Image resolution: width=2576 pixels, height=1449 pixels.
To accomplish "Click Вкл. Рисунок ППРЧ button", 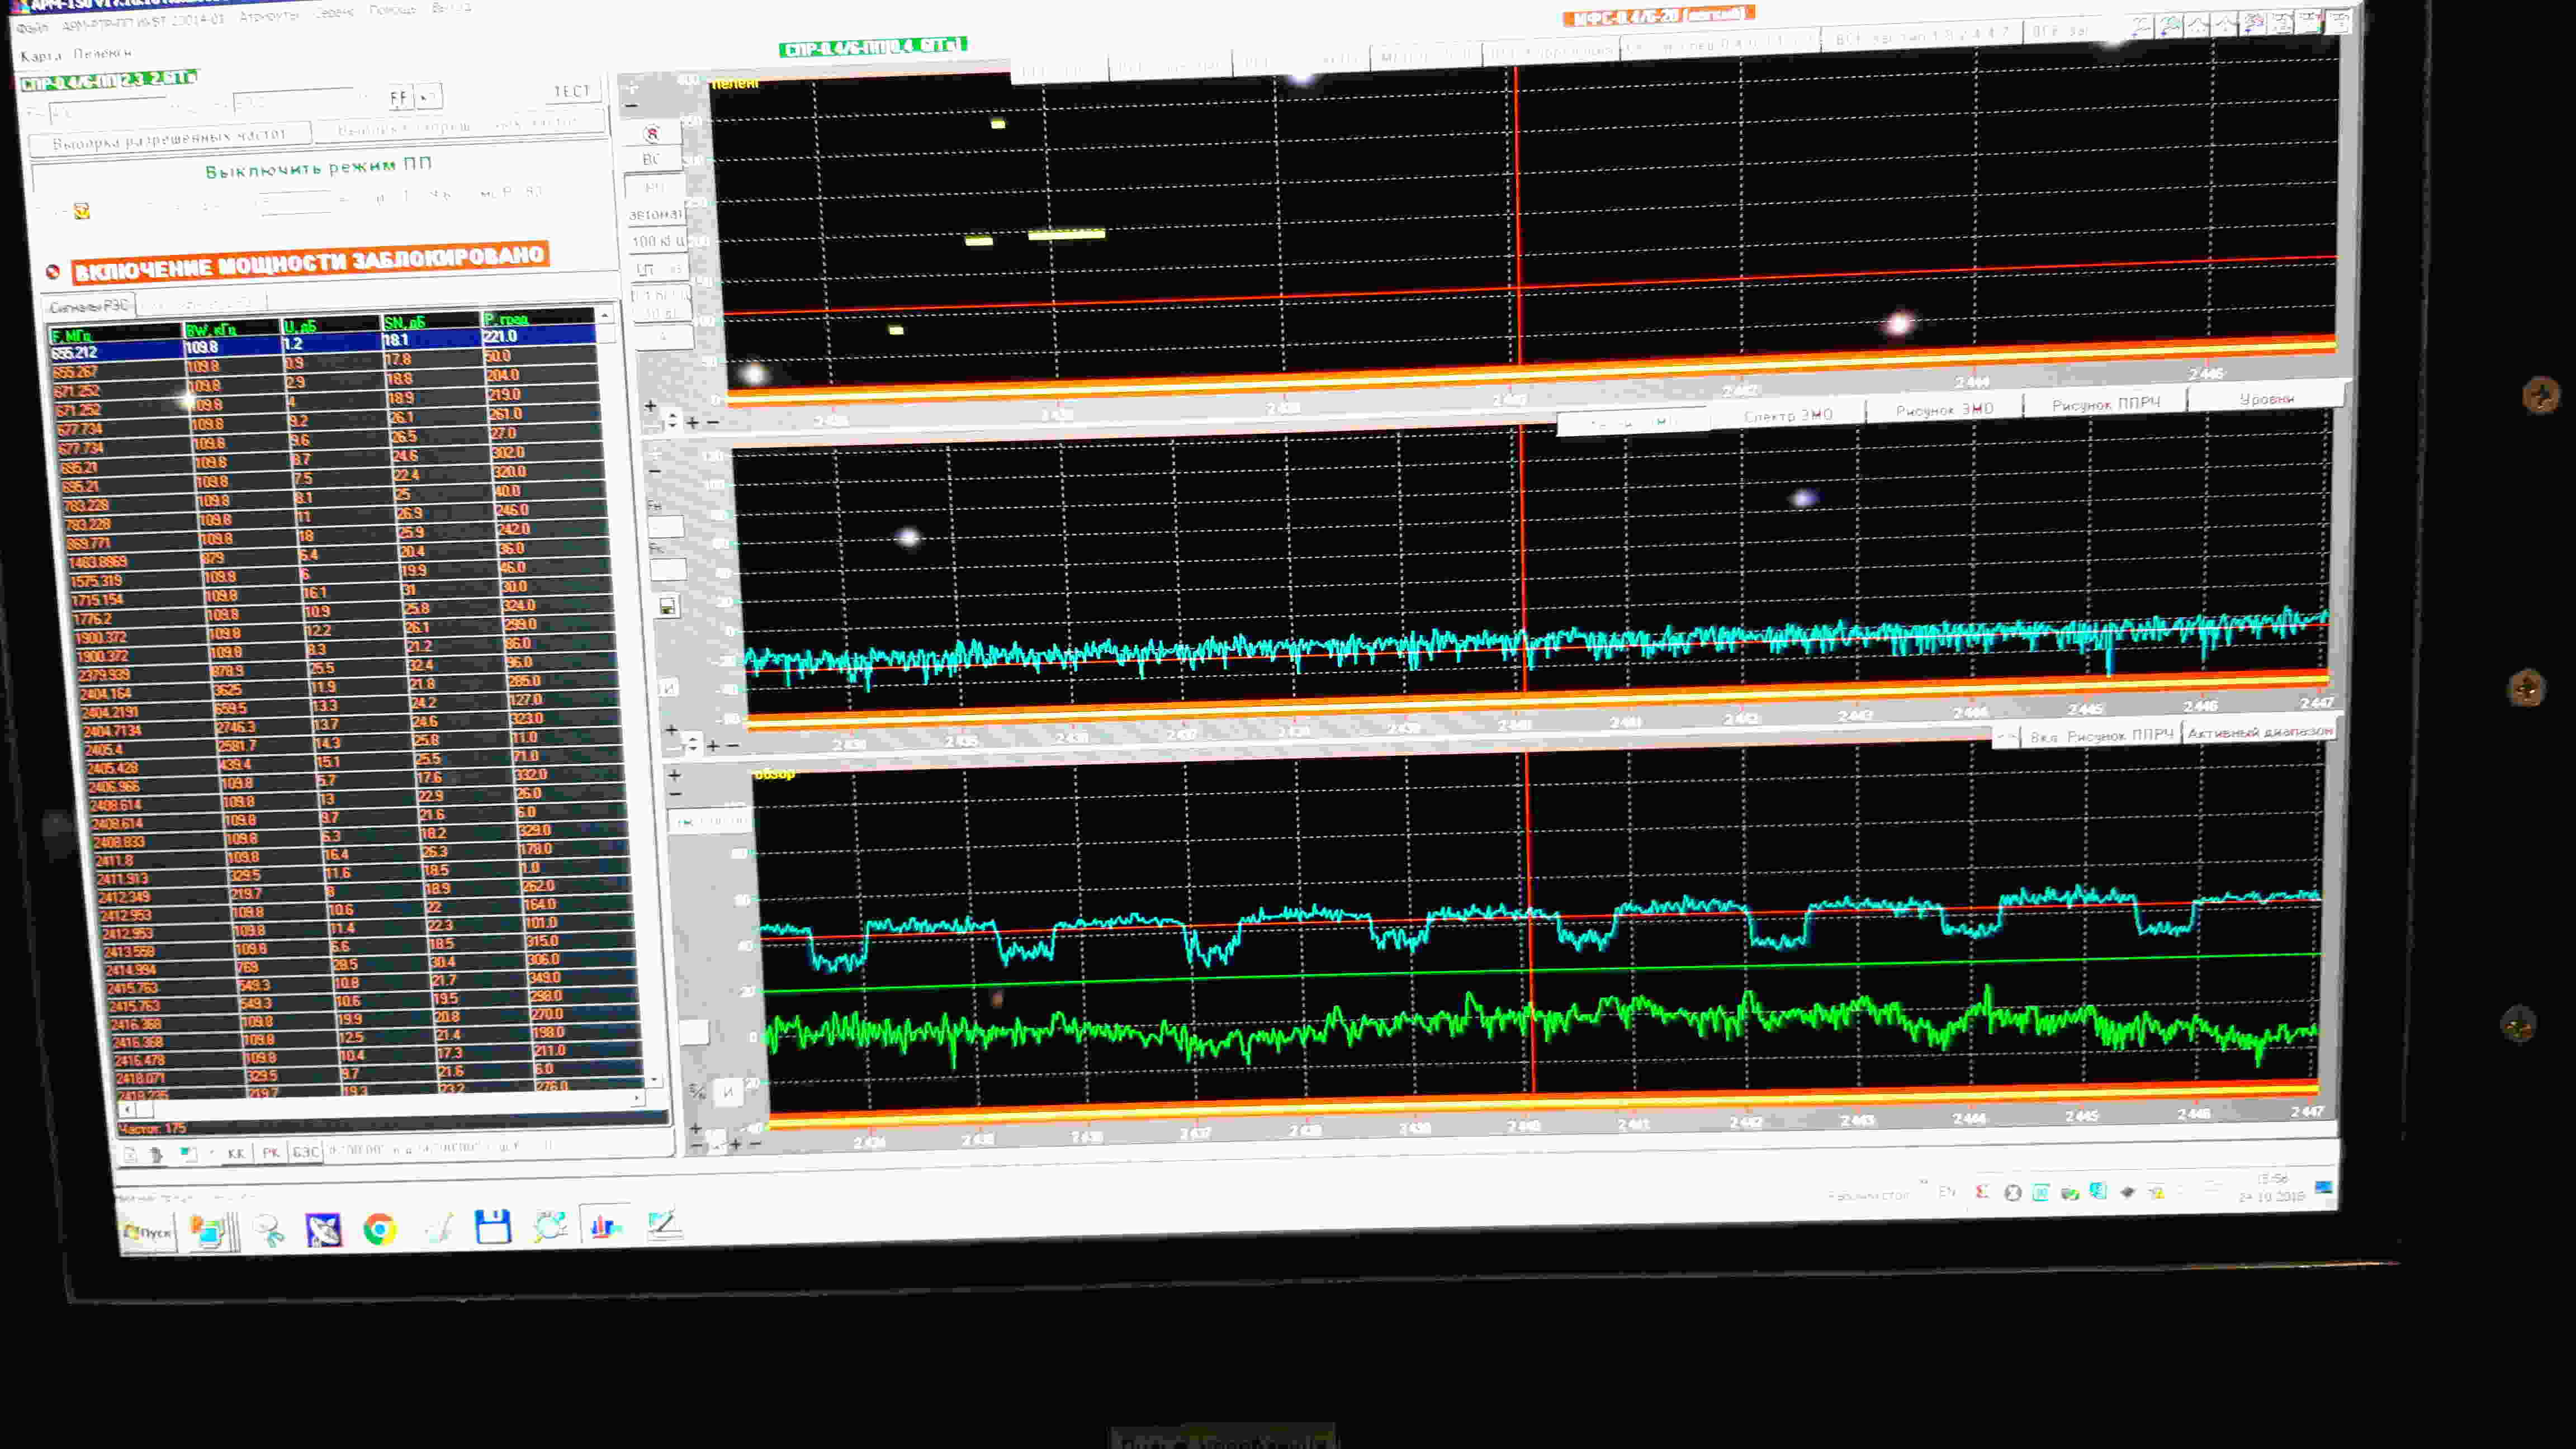I will (x=2101, y=736).
